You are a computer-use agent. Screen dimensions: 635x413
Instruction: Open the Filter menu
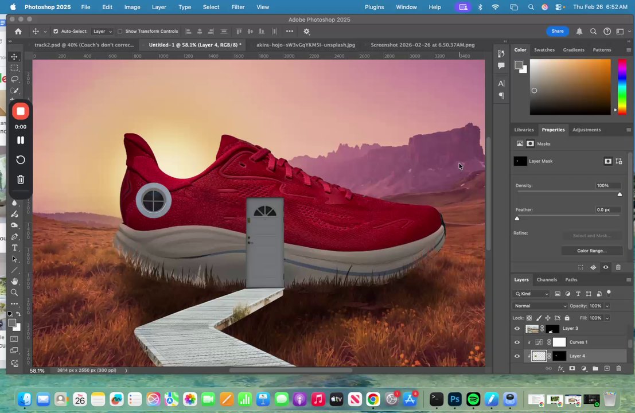(237, 7)
